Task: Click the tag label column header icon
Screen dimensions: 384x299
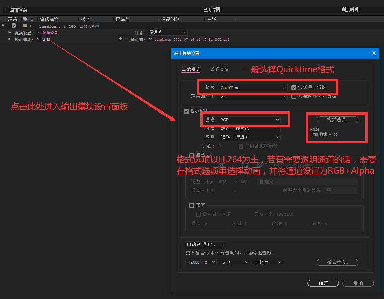Action: click(x=25, y=19)
